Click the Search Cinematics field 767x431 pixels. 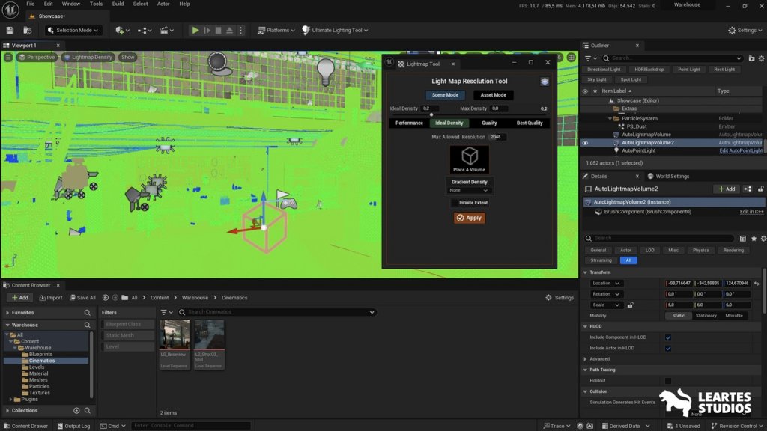click(x=276, y=312)
